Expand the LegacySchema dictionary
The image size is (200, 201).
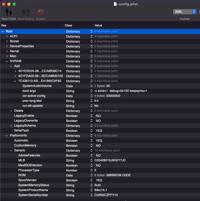(11, 126)
